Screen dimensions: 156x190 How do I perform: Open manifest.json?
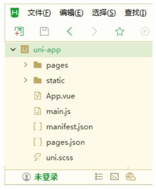tap(70, 127)
